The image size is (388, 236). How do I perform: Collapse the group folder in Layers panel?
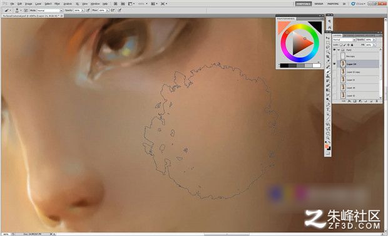click(339, 50)
